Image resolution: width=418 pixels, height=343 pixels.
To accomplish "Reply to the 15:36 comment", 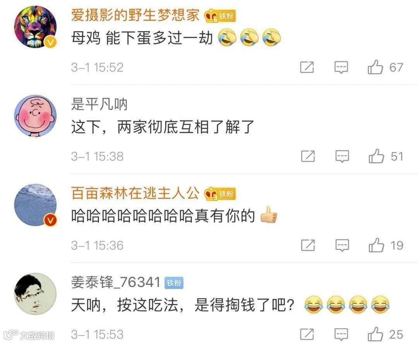I will (x=342, y=245).
